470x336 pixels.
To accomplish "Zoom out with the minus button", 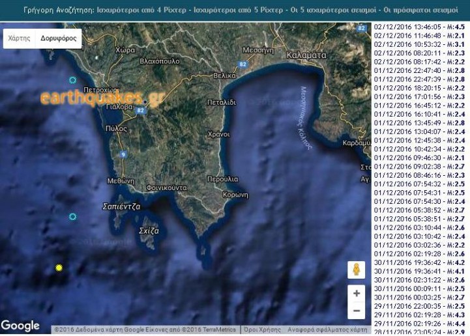I will 357,311.
